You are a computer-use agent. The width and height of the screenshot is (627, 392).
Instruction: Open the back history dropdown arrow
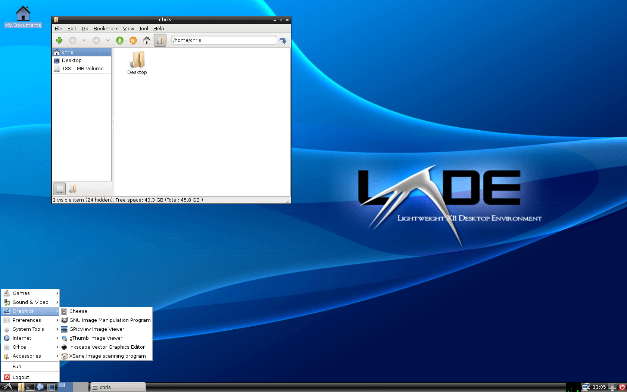[x=84, y=40]
